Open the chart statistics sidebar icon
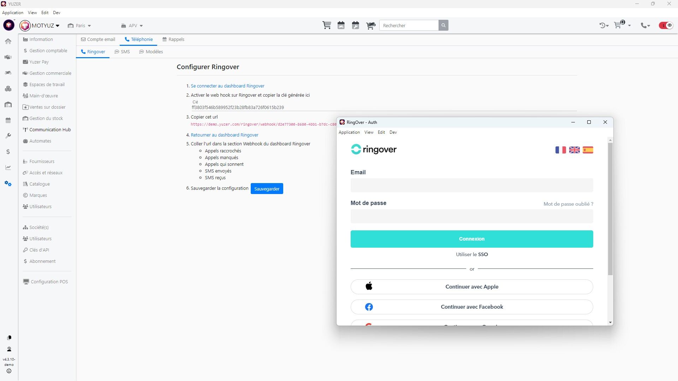Screen dimensions: 678x381 (8, 168)
